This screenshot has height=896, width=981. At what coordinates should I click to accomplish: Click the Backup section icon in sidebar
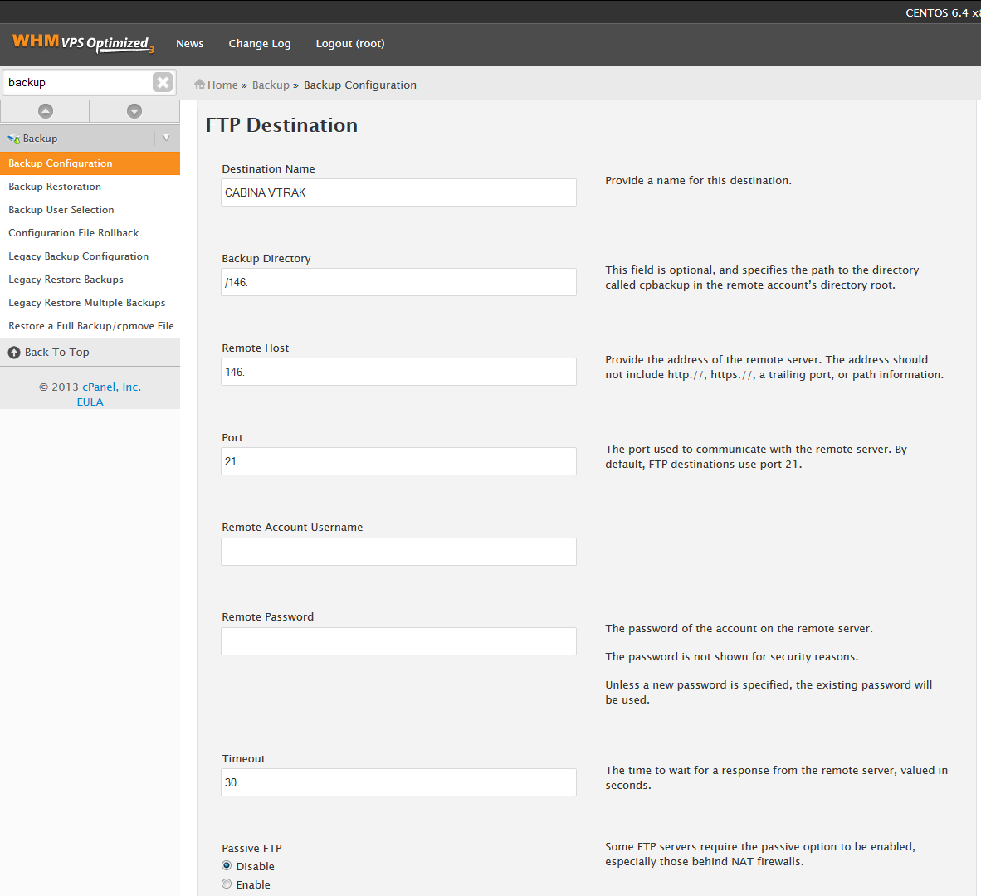pos(14,139)
